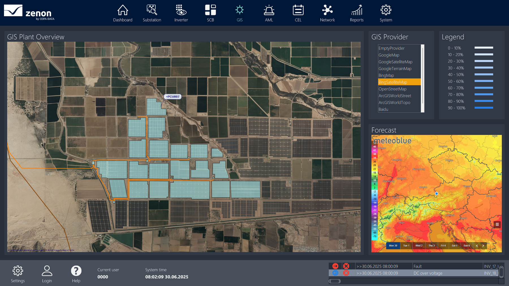Click the =PCU007 map label

172,97
